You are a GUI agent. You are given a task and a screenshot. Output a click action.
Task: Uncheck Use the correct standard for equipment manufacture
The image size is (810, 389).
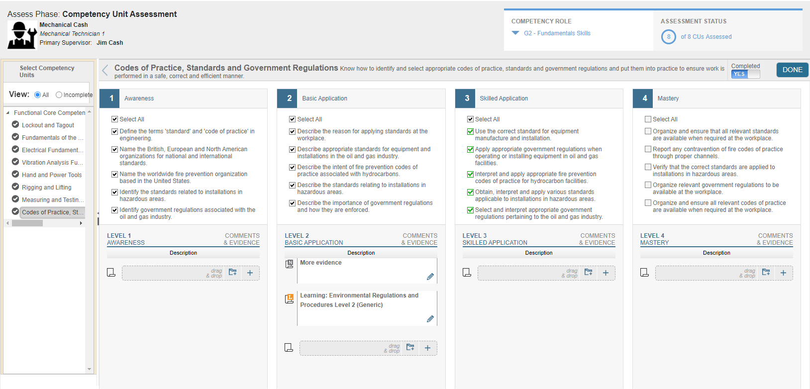(470, 131)
